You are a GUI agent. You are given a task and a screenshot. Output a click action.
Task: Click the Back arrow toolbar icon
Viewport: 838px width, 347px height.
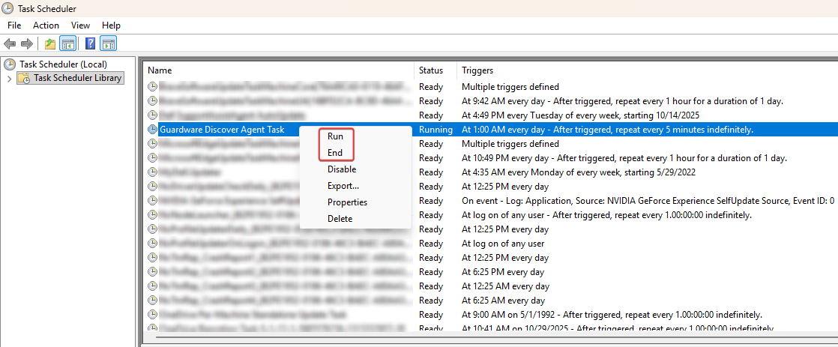pyautogui.click(x=10, y=43)
